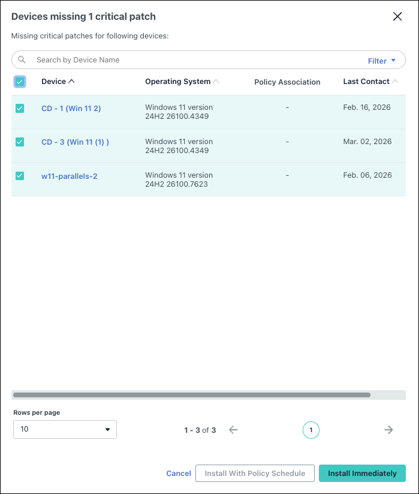The image size is (419, 494).
Task: Click the horizontal table scrollbar
Action: 192,395
